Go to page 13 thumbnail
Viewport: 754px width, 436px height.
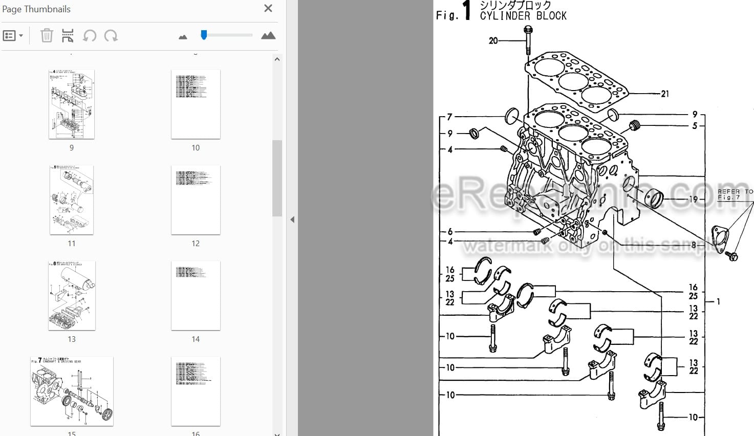tap(72, 295)
